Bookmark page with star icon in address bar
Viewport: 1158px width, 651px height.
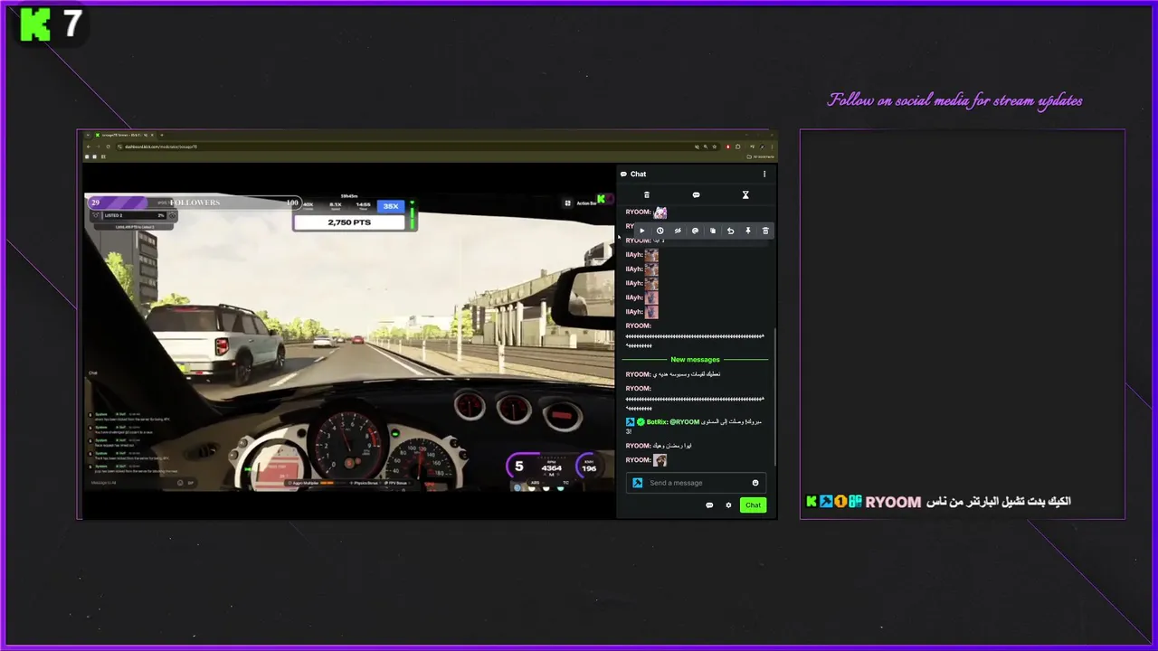(x=715, y=146)
